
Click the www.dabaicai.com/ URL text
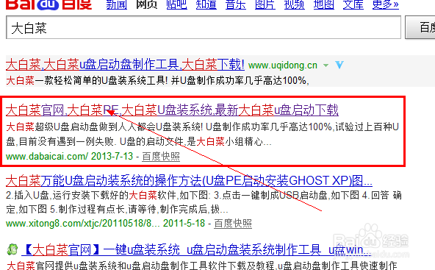click(x=47, y=156)
